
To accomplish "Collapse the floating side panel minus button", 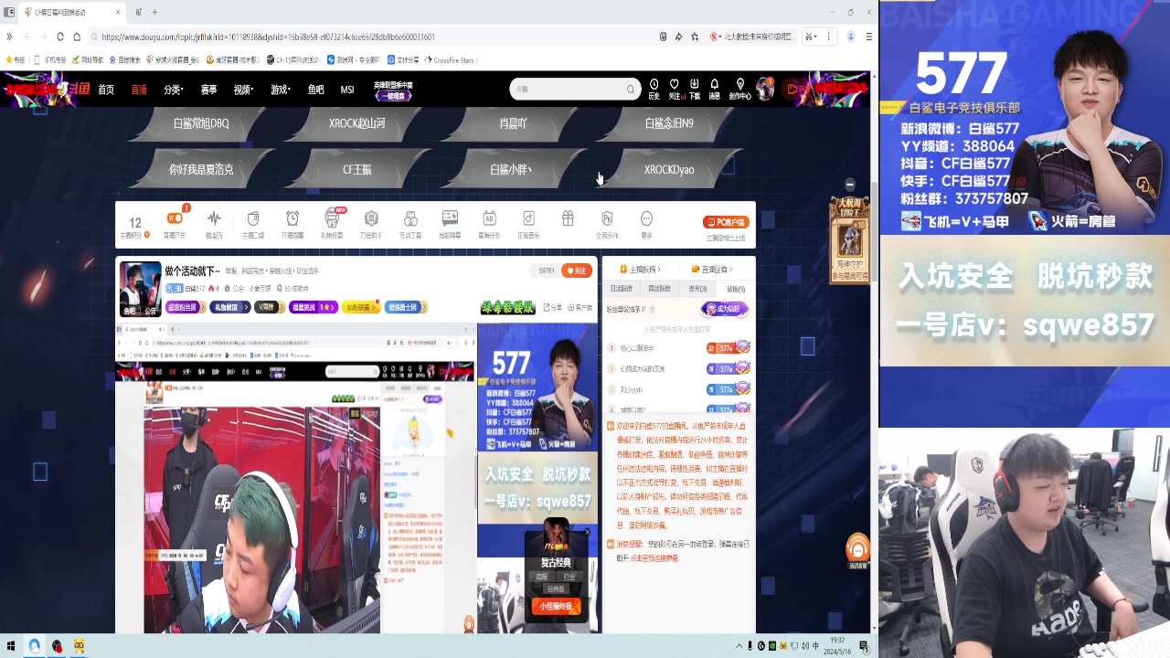I will (849, 185).
